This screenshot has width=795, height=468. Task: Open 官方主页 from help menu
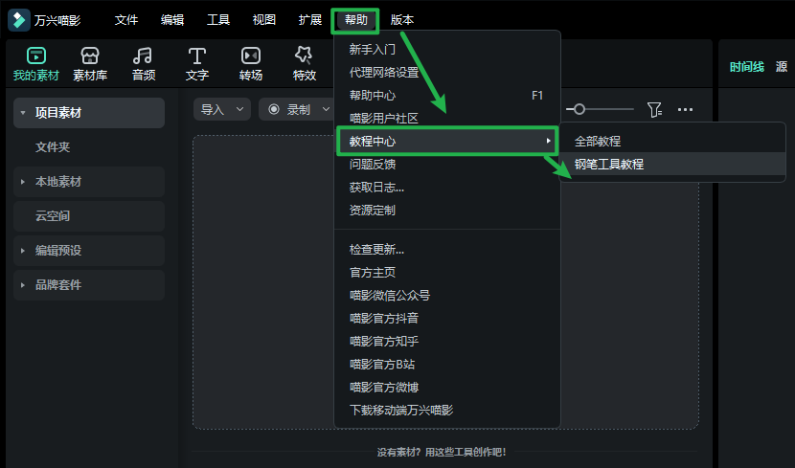pos(447,272)
